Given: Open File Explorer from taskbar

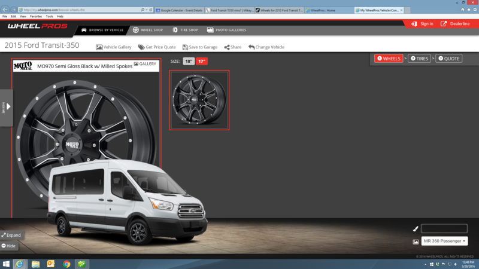Looking at the screenshot, I should (x=35, y=264).
